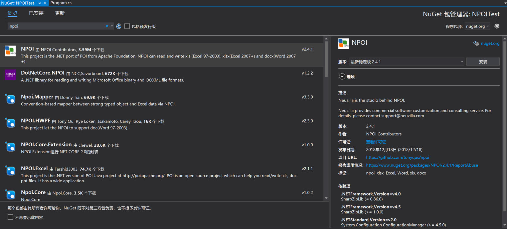Image resolution: width=507 pixels, height=229 pixels.
Task: Select the NPOI.Excel package title
Action: point(35,168)
